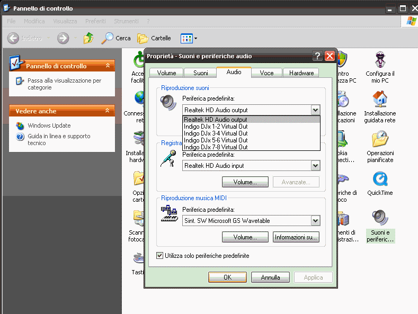
Task: Expand the Realtek HD Audio input dropdown
Action: click(315, 166)
